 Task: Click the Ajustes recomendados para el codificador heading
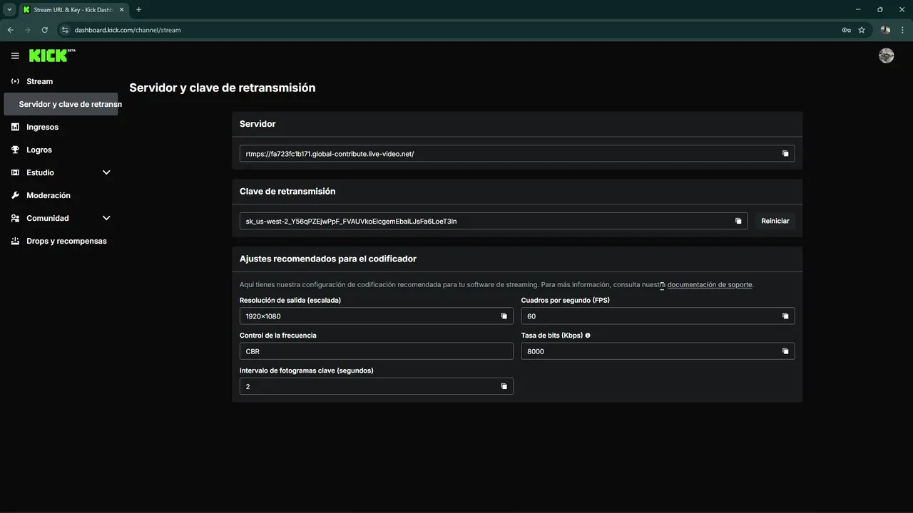coord(328,259)
